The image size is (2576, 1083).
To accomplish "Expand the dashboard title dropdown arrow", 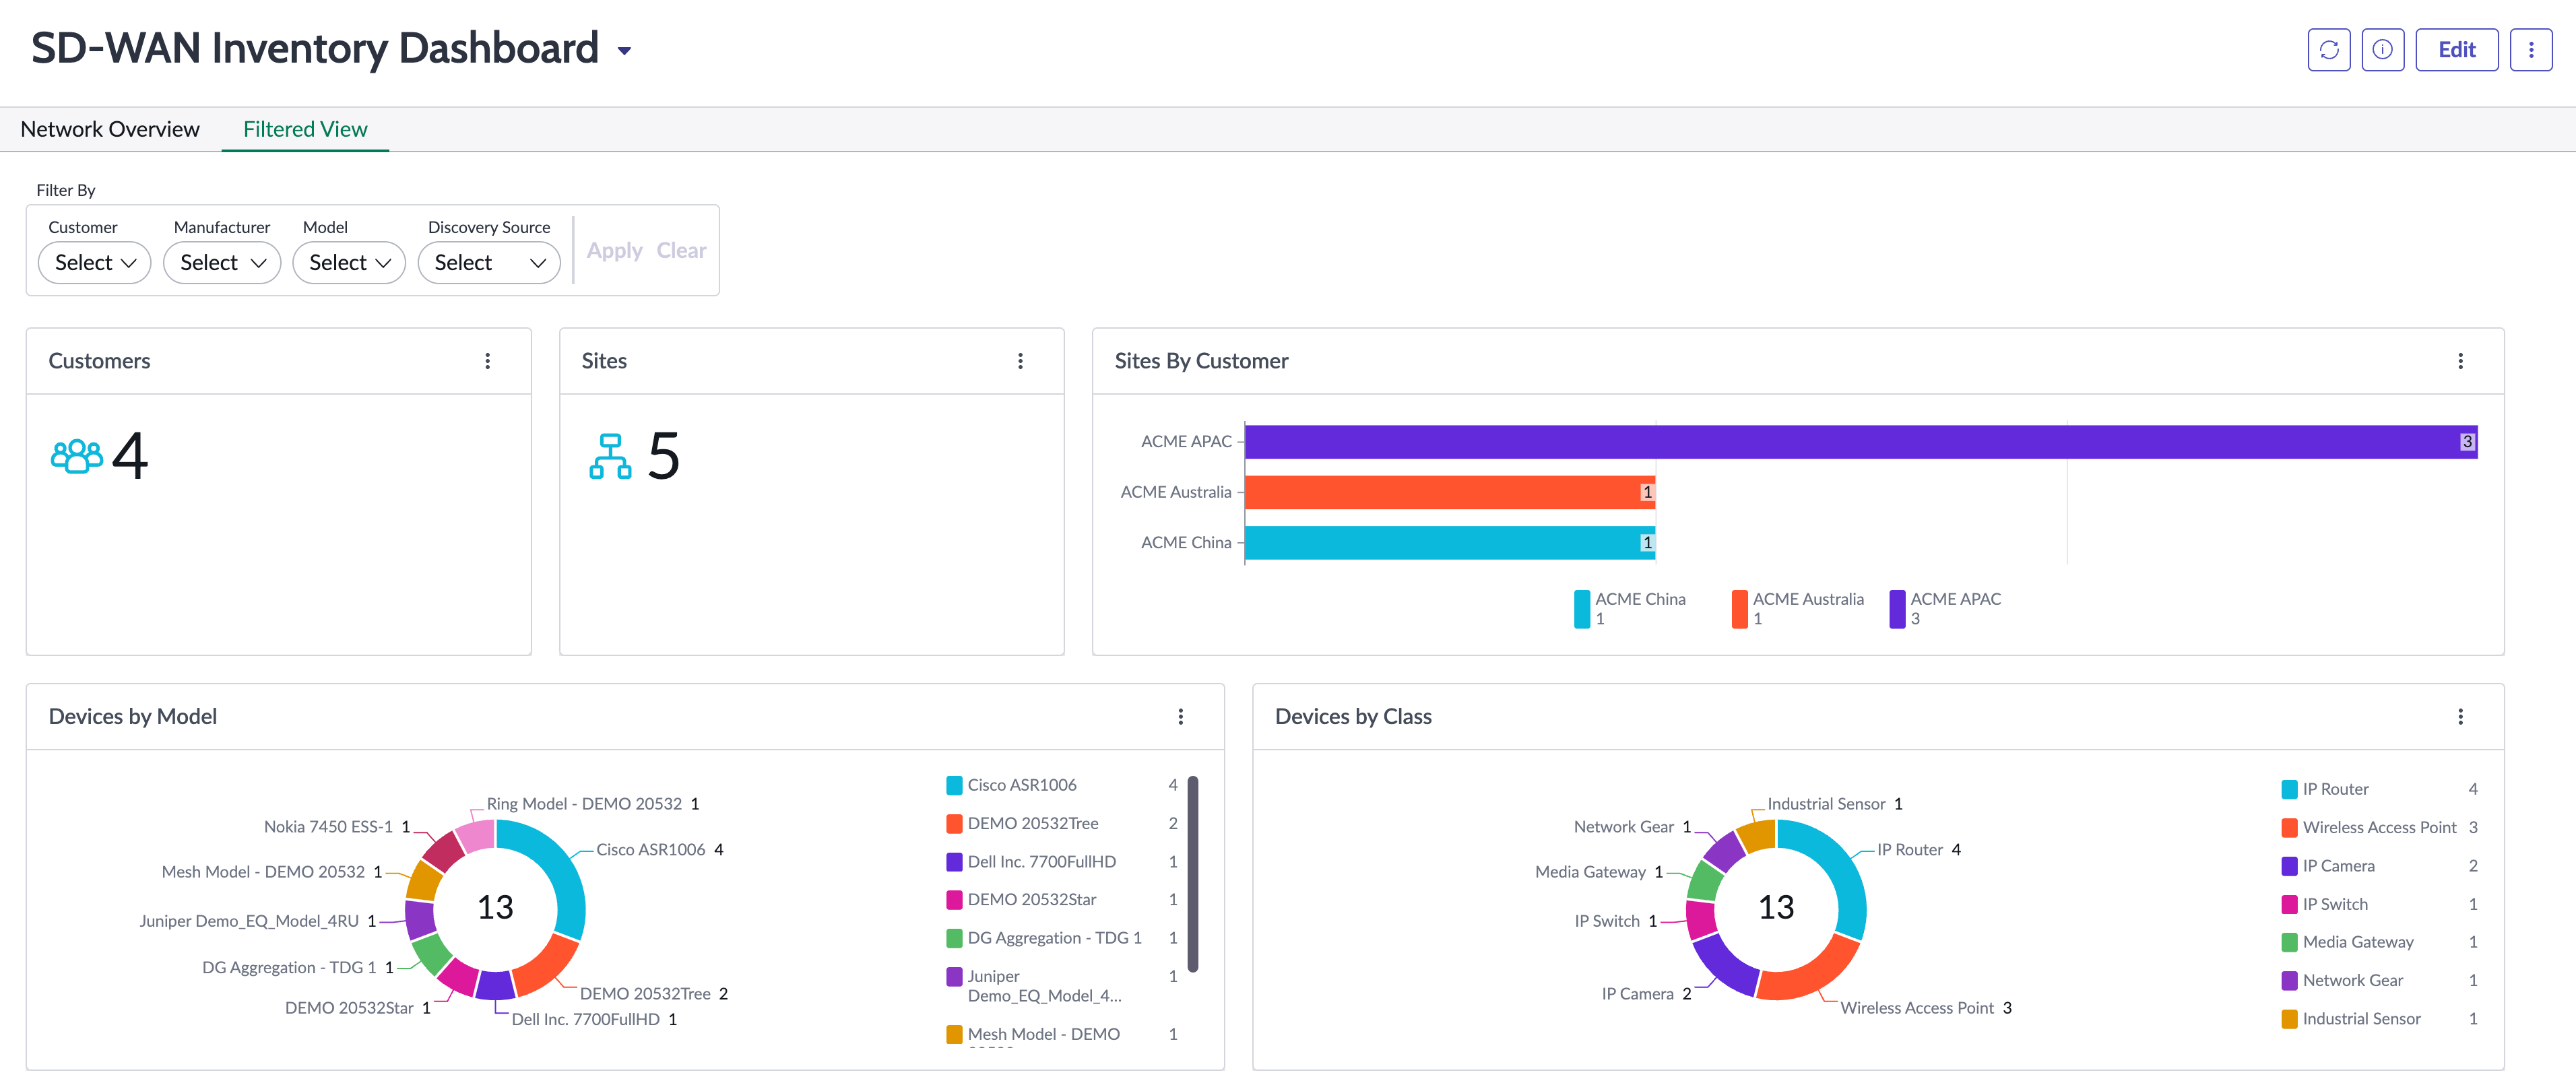I will (x=624, y=51).
